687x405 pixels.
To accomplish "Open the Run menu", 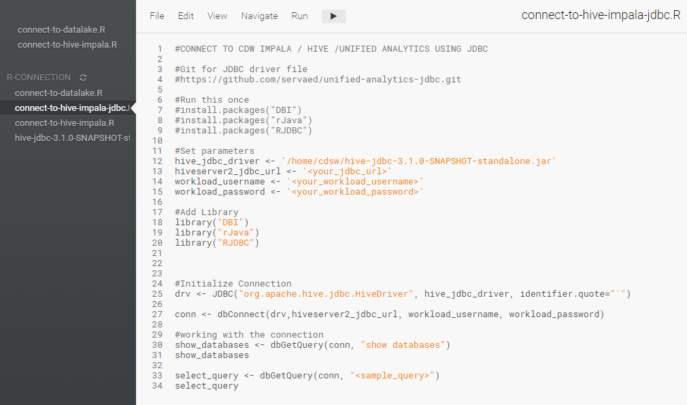I will (299, 16).
